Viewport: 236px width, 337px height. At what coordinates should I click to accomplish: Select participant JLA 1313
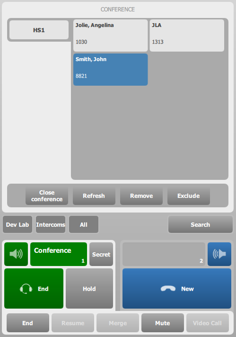[x=187, y=35]
